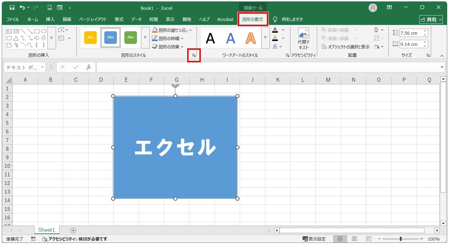This screenshot has width=449, height=245.
Task: Click the Text Box icon beside the shapes gallery
Action: click(61, 38)
